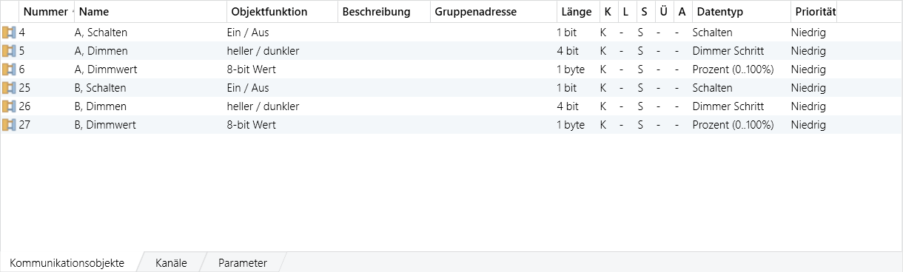Open the Parameter tab
The image size is (903, 272).
point(243,262)
